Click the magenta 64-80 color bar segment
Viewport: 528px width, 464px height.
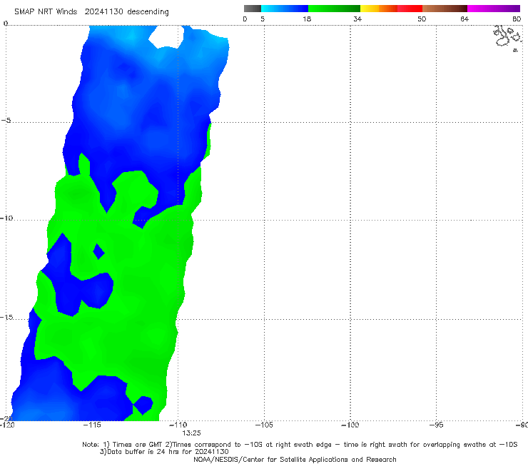pos(494,9)
